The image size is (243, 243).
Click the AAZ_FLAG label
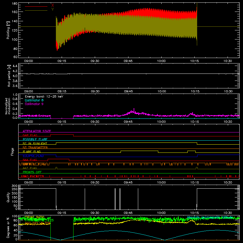[30, 168]
